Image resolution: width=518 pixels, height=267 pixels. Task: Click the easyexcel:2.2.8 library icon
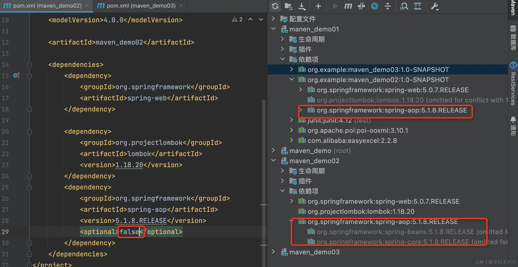tap(302, 141)
